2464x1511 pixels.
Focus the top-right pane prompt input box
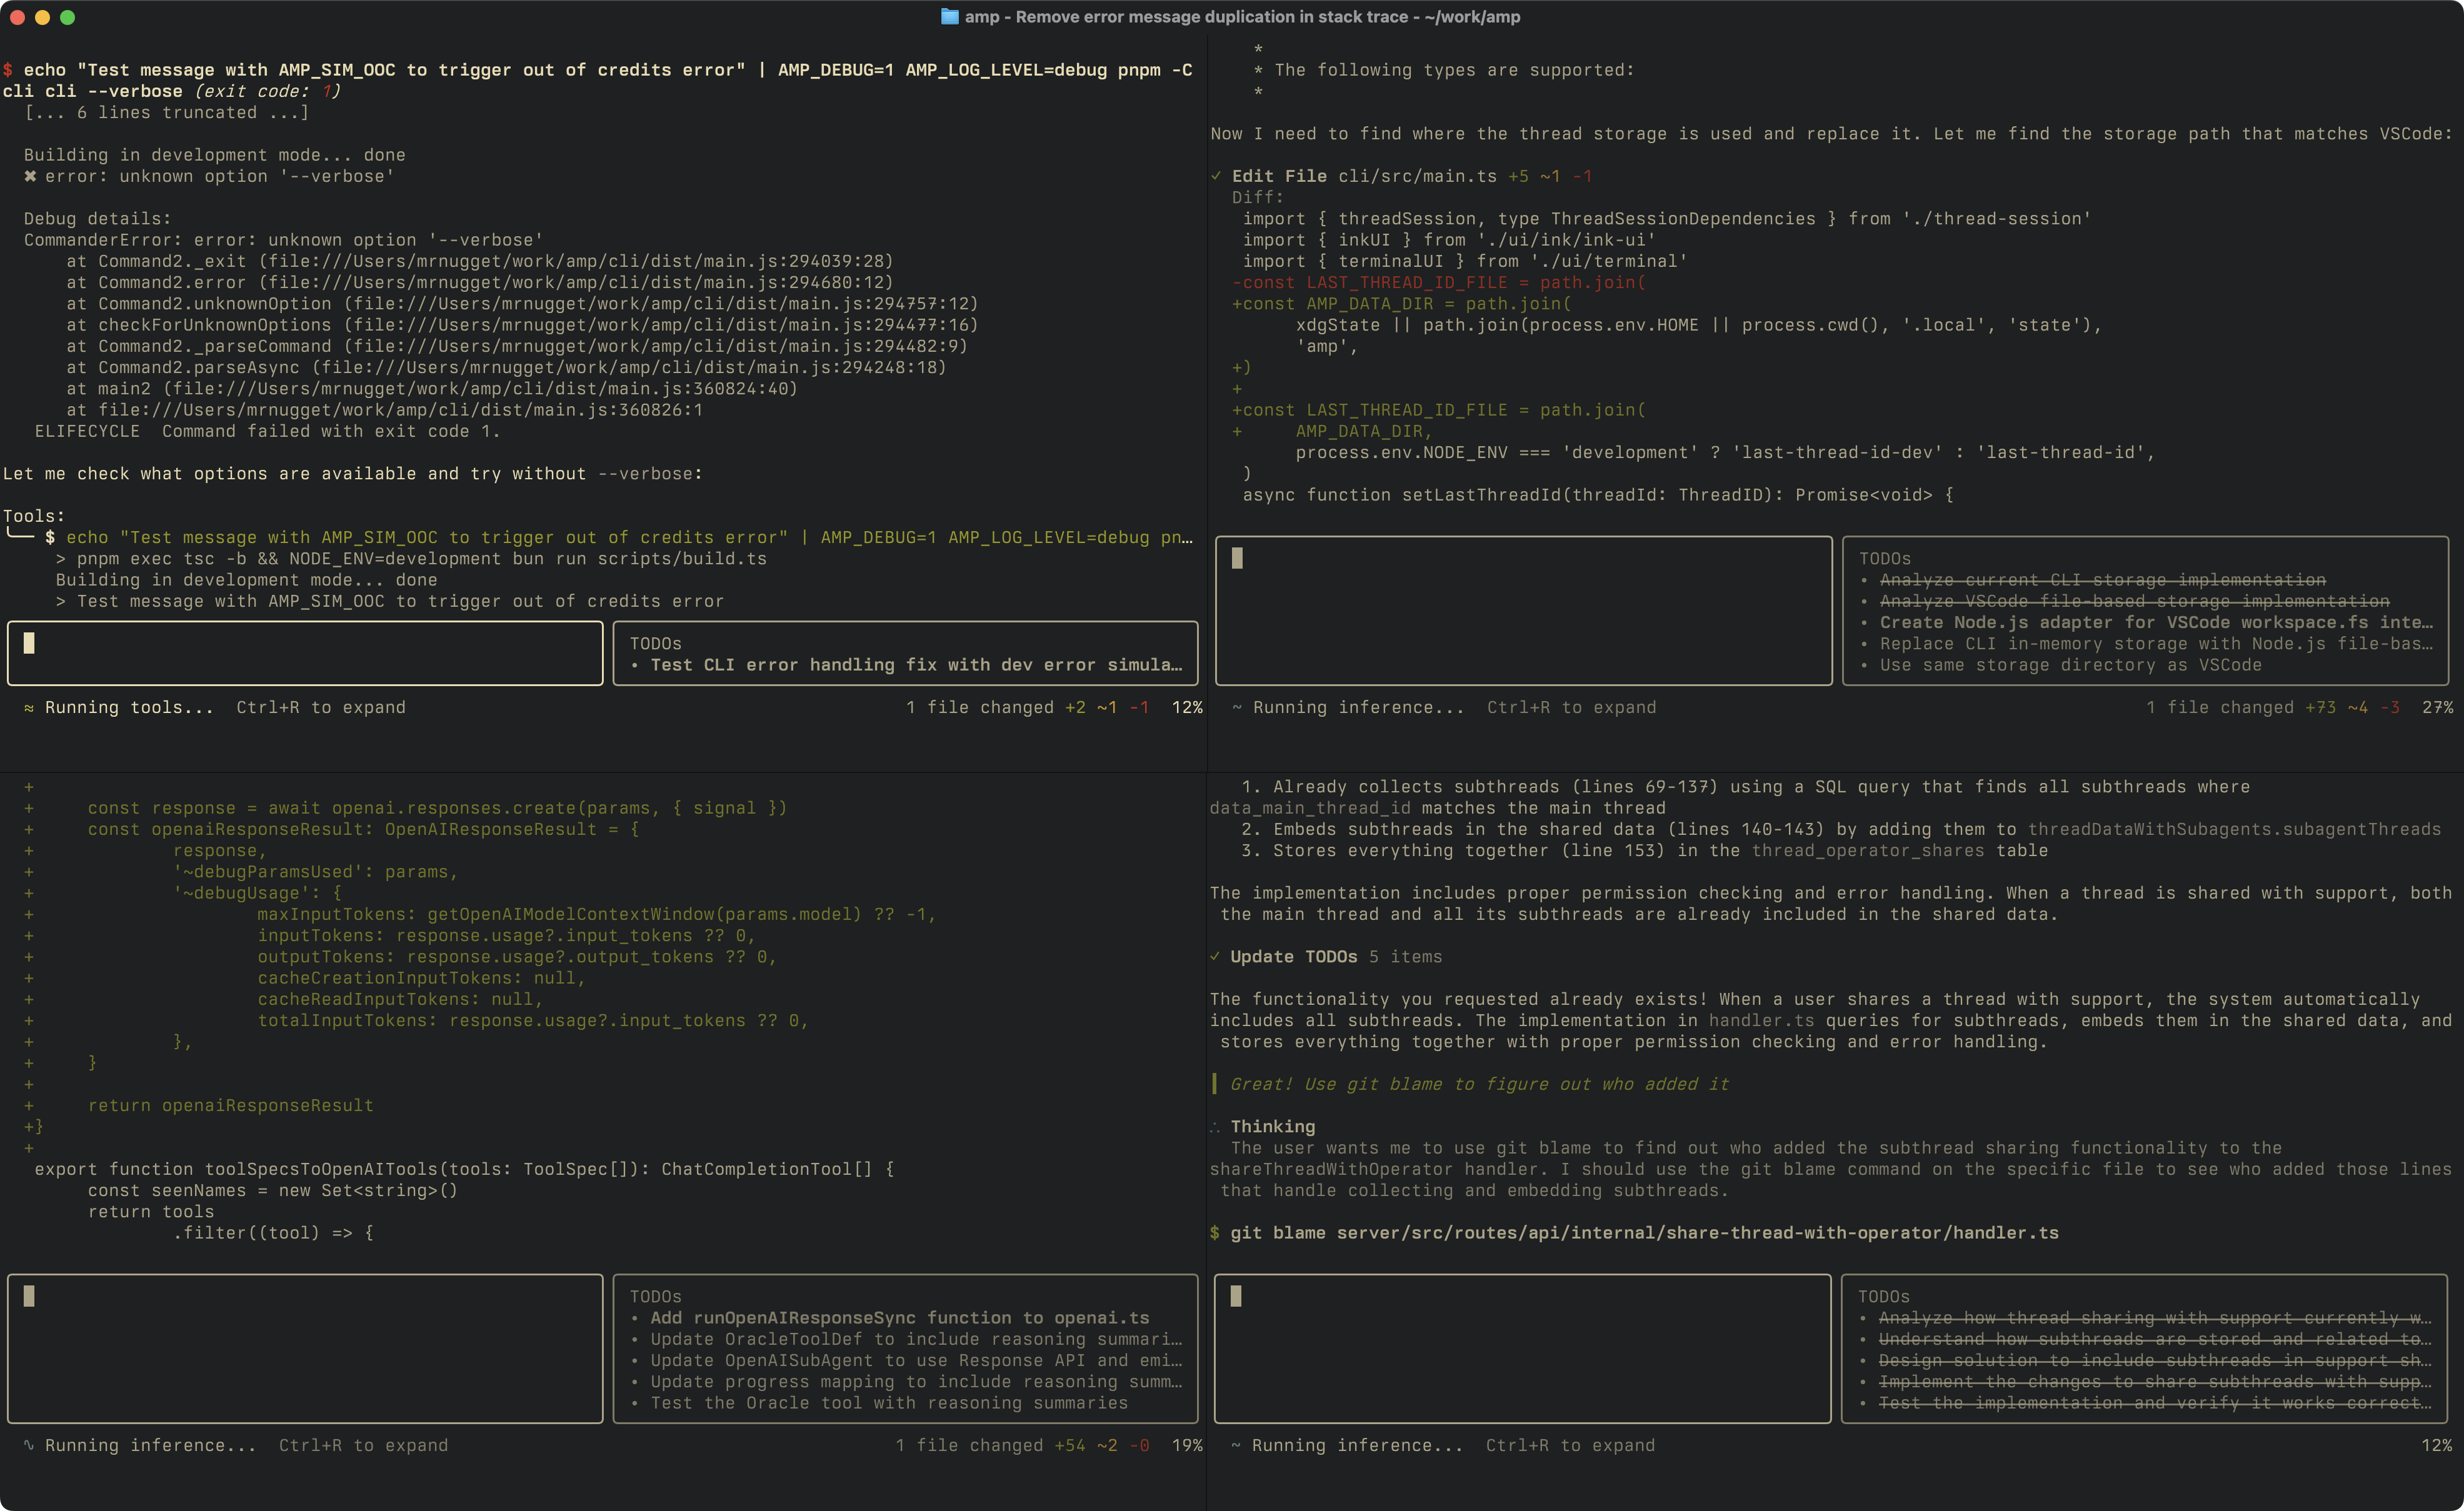click(1523, 610)
